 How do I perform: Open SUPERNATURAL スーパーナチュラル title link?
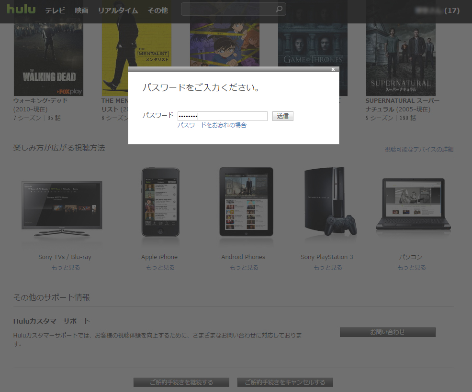(403, 105)
